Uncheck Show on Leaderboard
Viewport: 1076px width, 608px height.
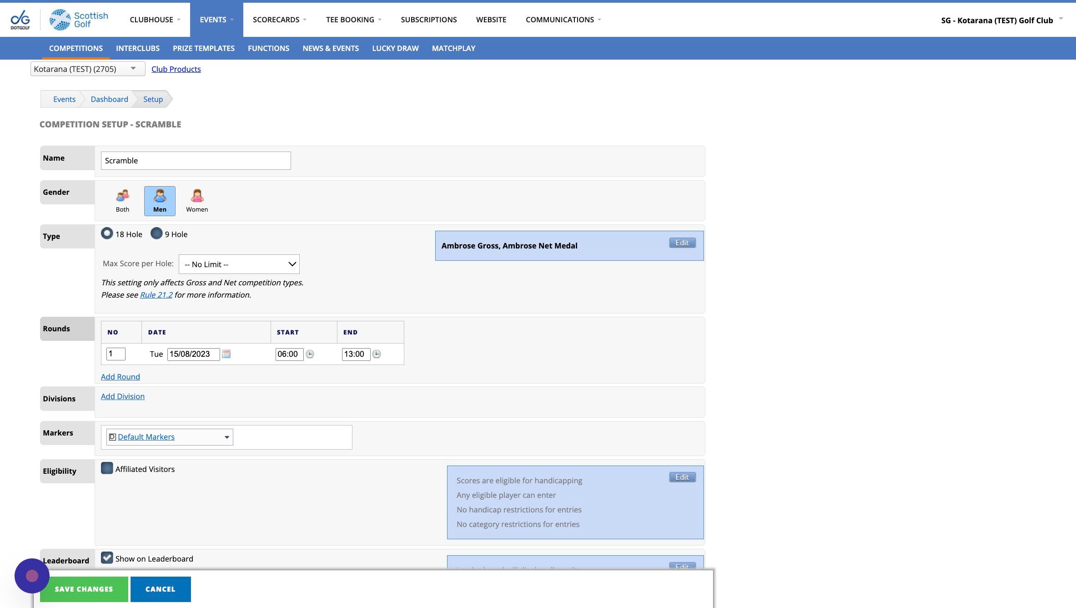[x=107, y=558]
